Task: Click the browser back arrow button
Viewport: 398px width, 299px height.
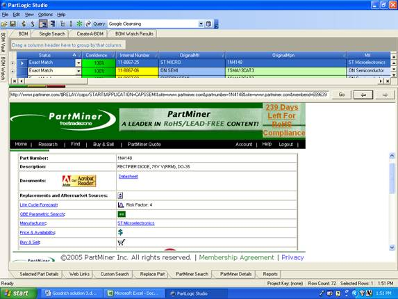Action: point(363,95)
